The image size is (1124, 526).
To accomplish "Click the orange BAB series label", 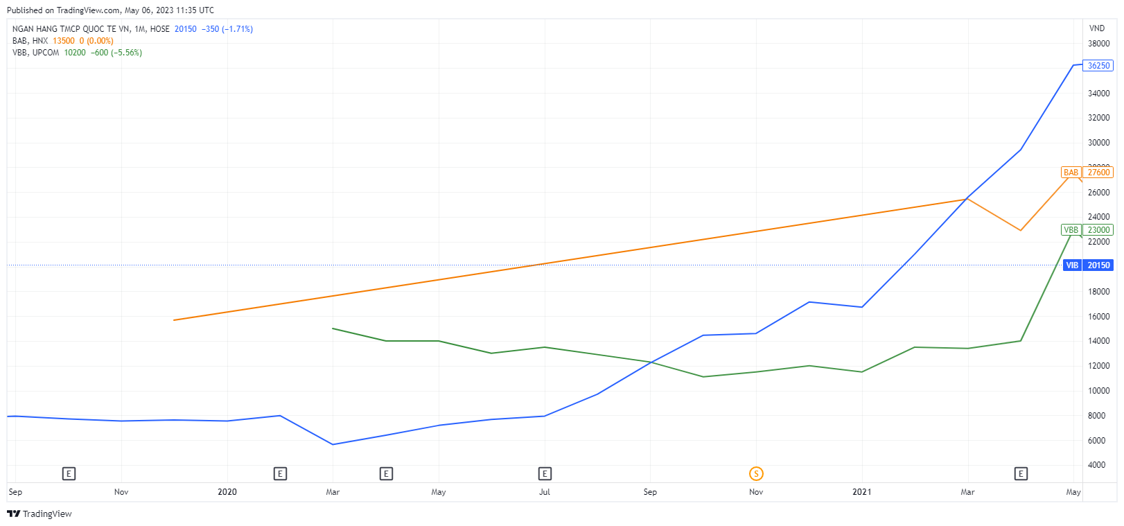I will pyautogui.click(x=1071, y=173).
